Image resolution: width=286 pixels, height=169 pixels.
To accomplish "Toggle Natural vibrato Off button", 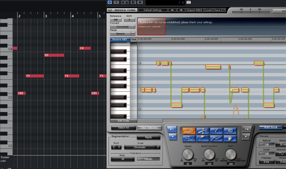I will [x=266, y=145].
